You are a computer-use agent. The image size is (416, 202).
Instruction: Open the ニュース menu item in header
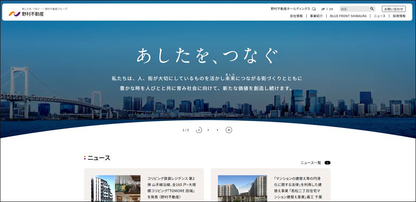click(379, 16)
